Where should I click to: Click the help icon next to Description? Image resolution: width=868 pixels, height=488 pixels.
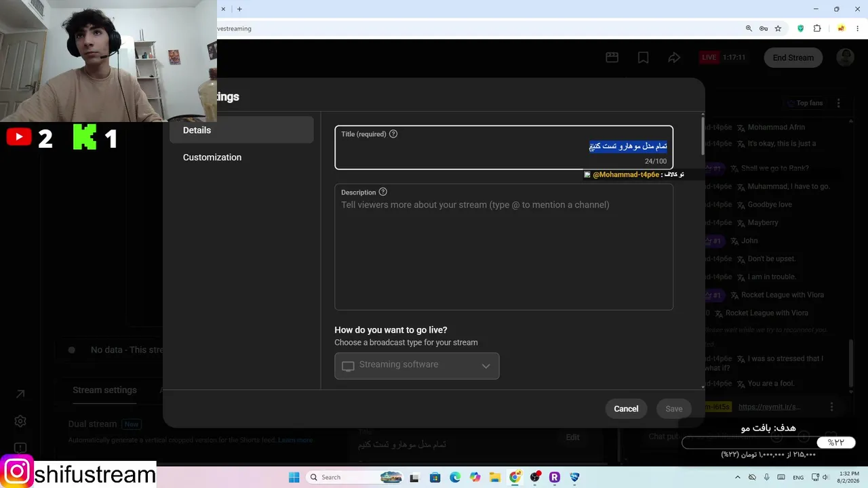point(382,192)
